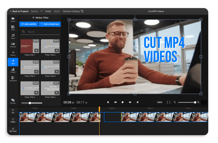This screenshot has height=143, width=218.
Task: Adjust the thumbnail size slider
Action: [30, 103]
